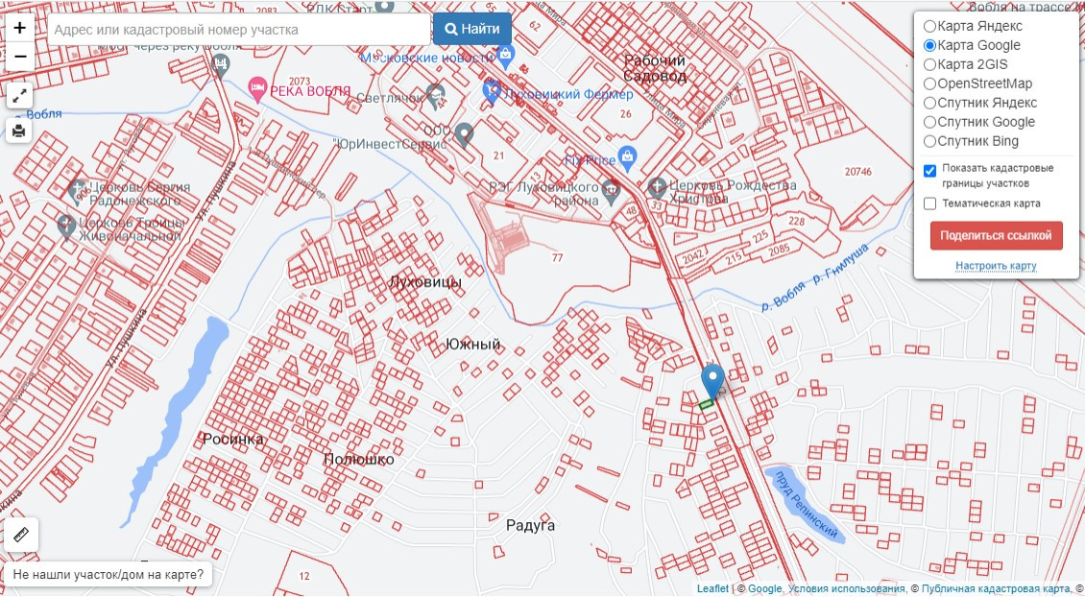Viewport: 1085px width, 597px height.
Task: Enable Тематическая карта checkbox
Action: pyautogui.click(x=930, y=203)
